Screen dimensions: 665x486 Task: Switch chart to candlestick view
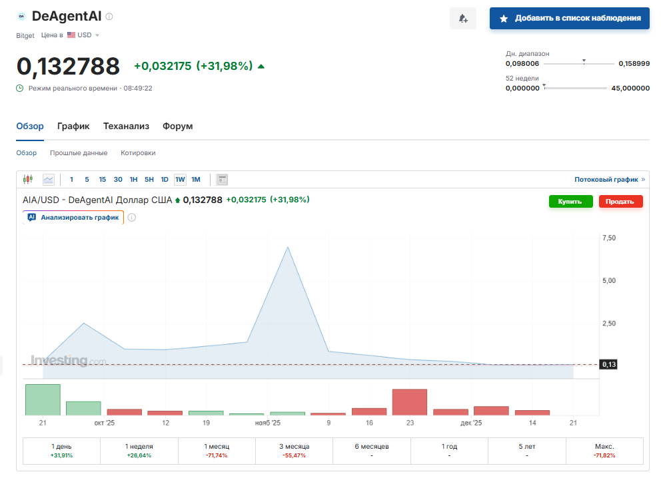[x=27, y=179]
